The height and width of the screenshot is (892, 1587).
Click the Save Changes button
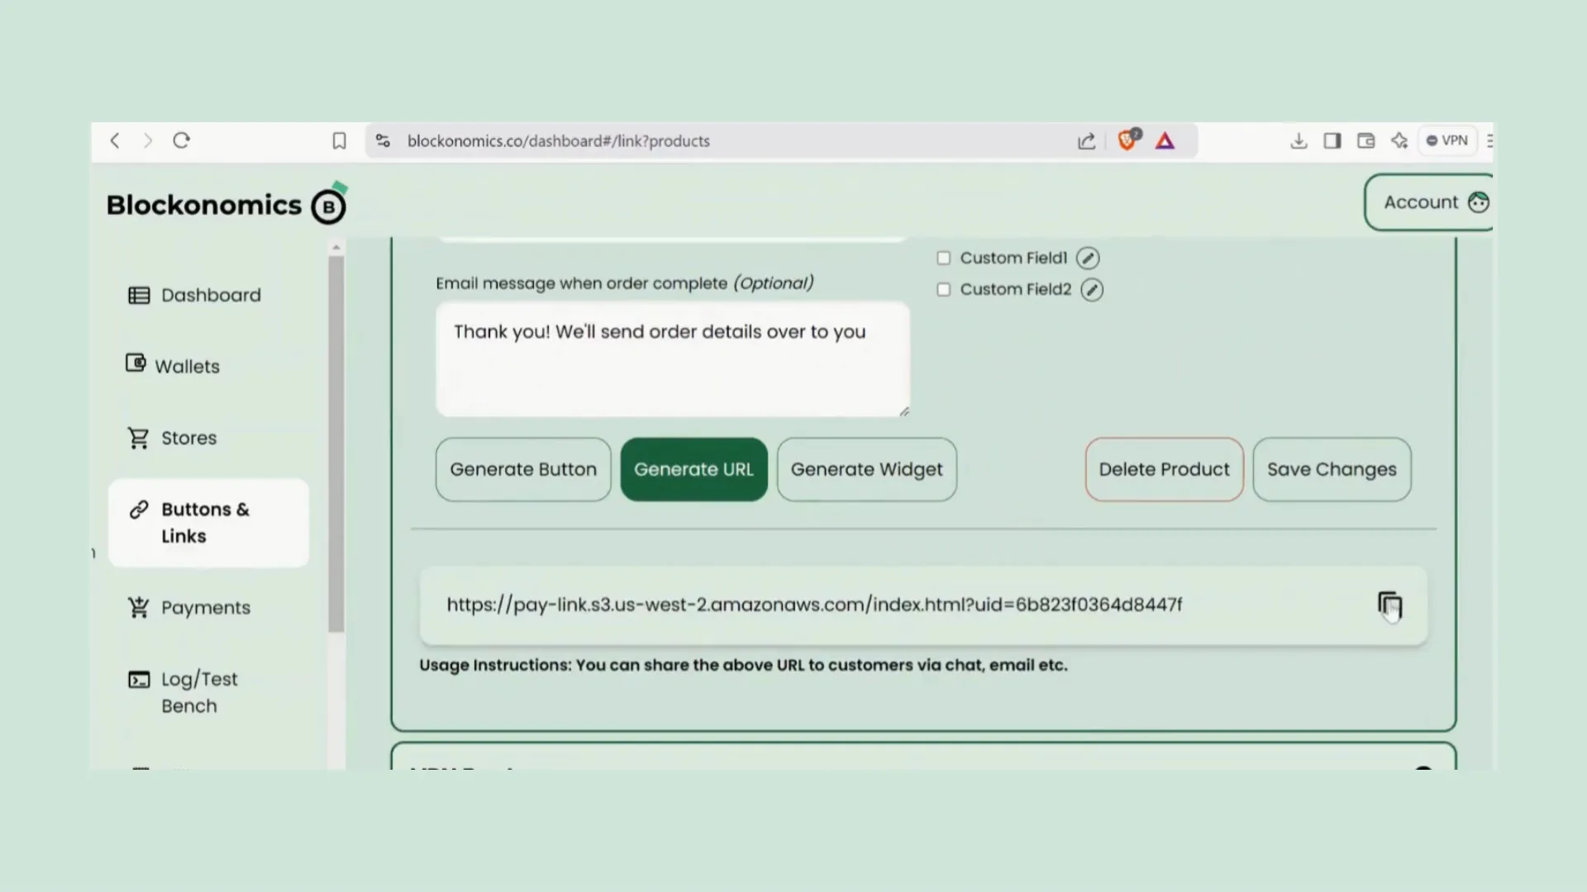tap(1332, 468)
